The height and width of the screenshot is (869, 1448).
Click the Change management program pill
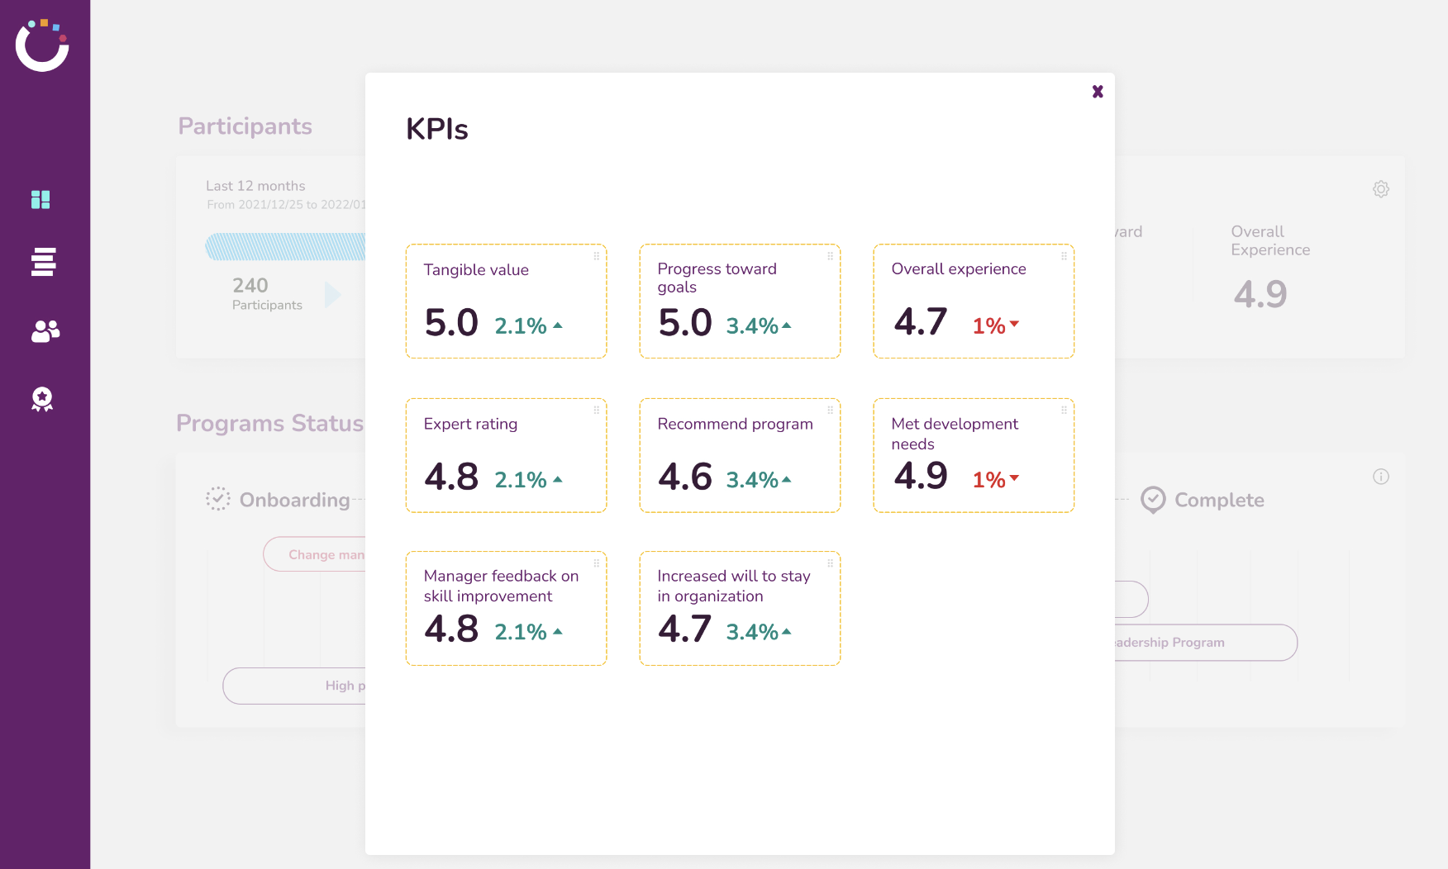(x=315, y=554)
